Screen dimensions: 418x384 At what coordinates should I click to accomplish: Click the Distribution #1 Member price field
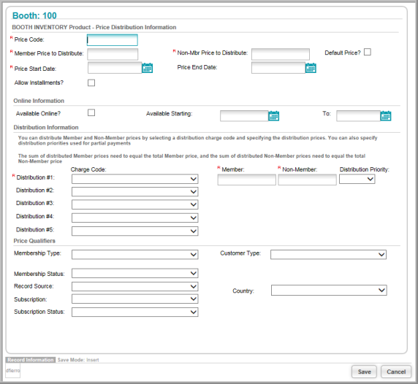[246, 180]
